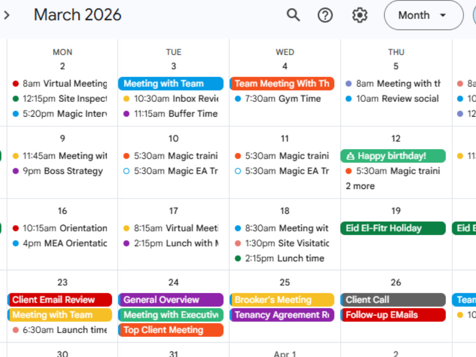The height and width of the screenshot is (357, 476).
Task: Select date 9 in the calendar
Action: click(x=62, y=139)
